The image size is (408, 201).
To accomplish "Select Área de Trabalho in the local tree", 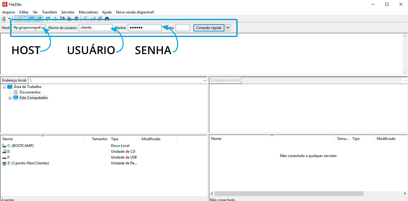I will point(28,87).
